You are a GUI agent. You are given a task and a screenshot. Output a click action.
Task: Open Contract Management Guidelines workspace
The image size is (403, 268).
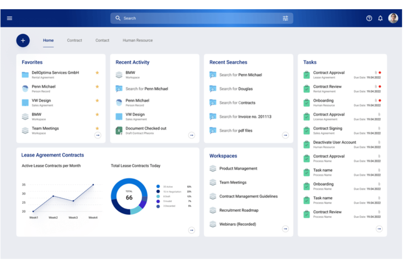click(x=248, y=196)
